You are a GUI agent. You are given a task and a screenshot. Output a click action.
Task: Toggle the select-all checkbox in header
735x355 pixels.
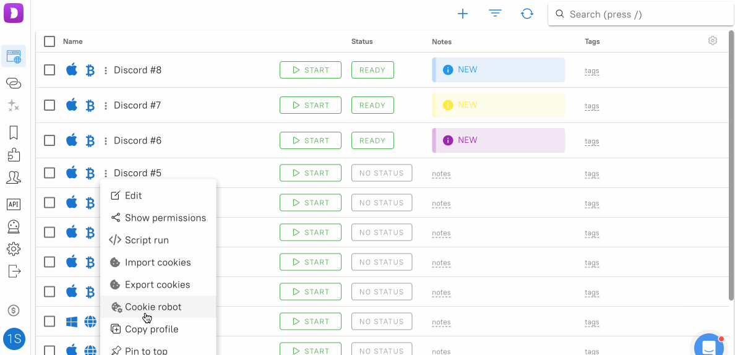(49, 41)
